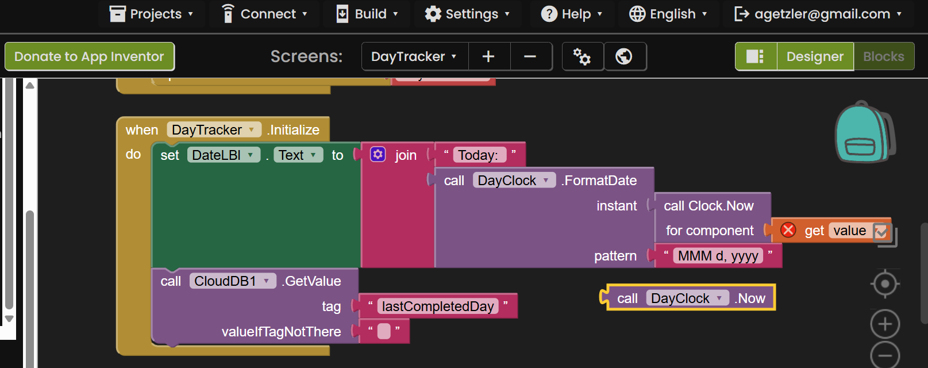This screenshot has height=368, width=928.
Task: Switch to Designer view
Action: click(x=814, y=56)
